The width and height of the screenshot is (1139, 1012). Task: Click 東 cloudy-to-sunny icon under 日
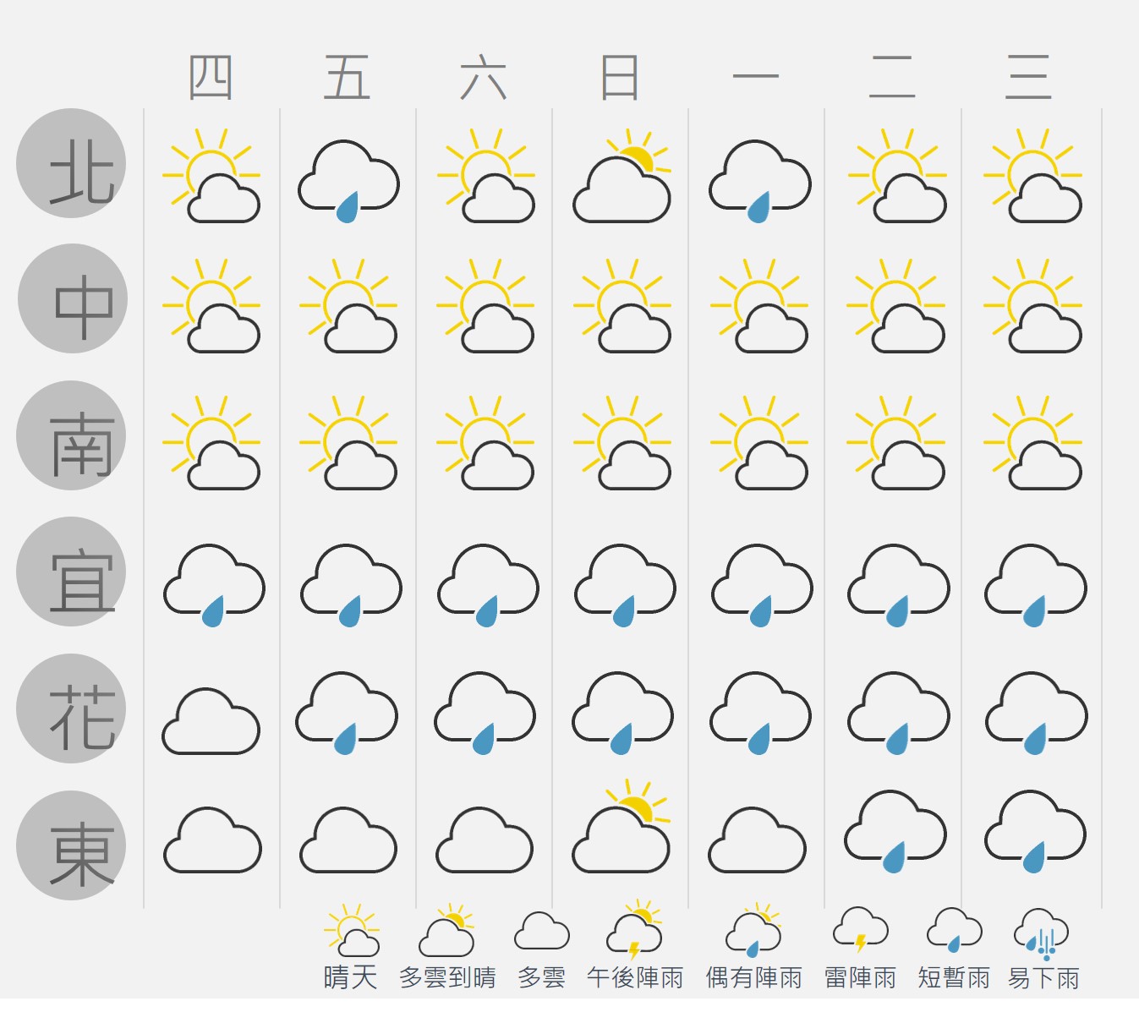(x=622, y=827)
